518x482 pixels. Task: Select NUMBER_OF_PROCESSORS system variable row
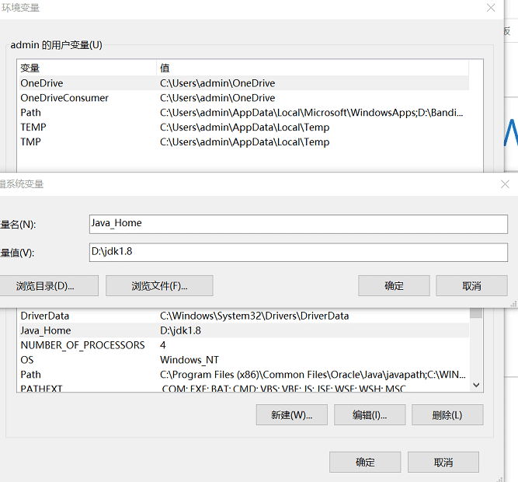click(245, 345)
